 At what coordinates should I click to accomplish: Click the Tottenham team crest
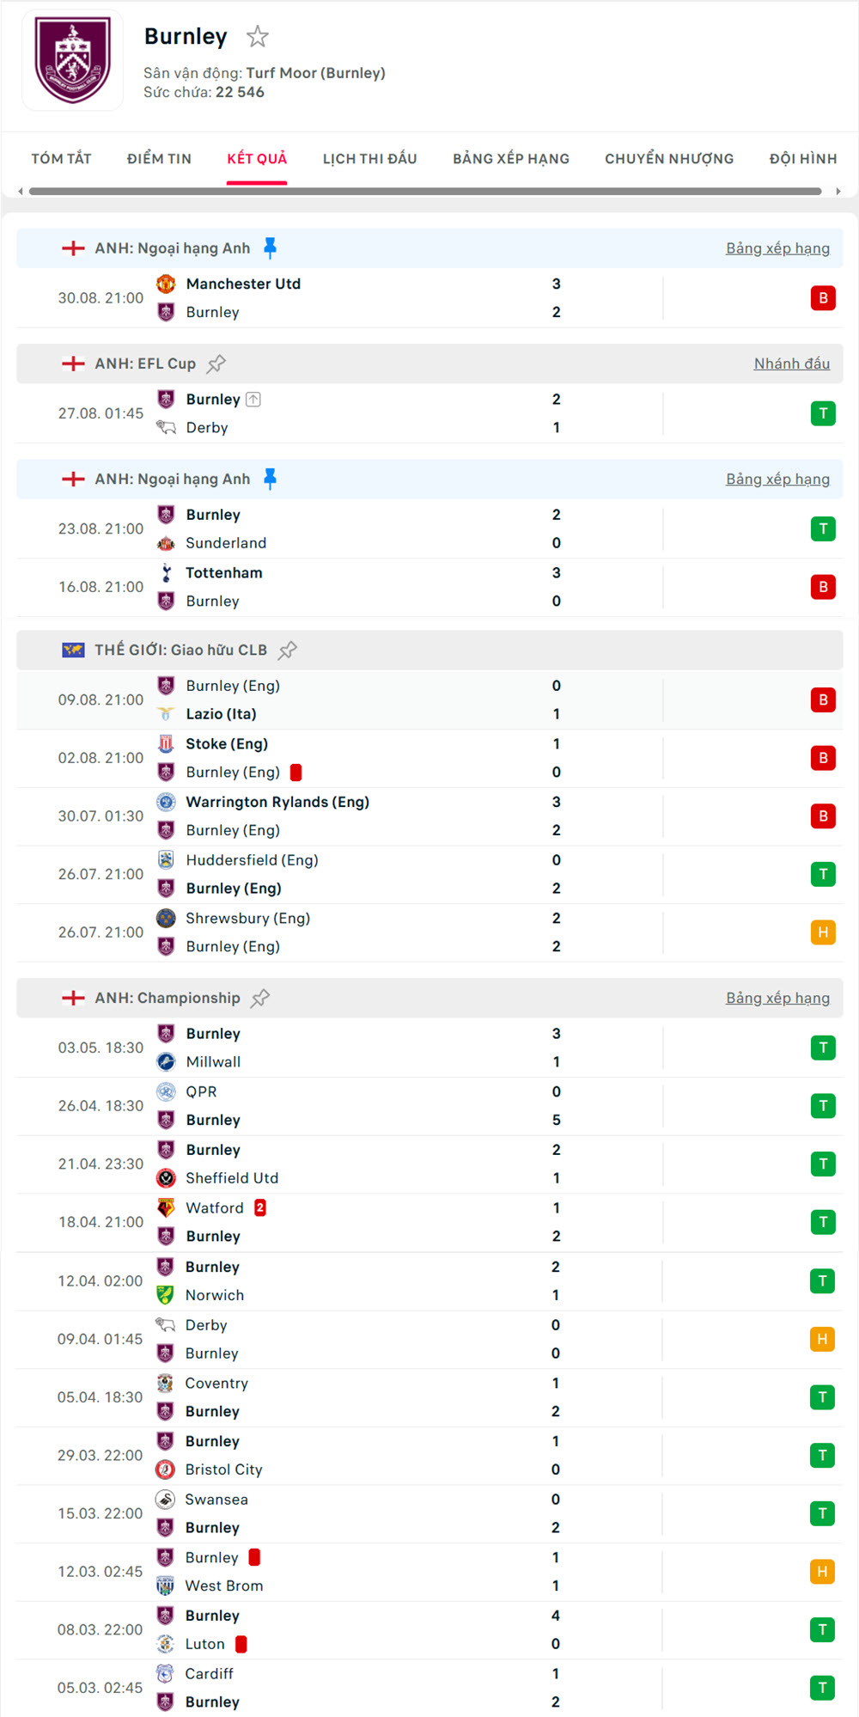166,573
